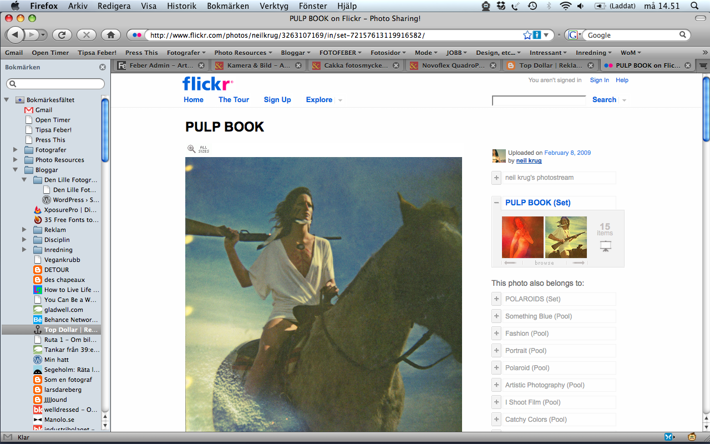Click the bookmark star in address bar

[x=527, y=35]
